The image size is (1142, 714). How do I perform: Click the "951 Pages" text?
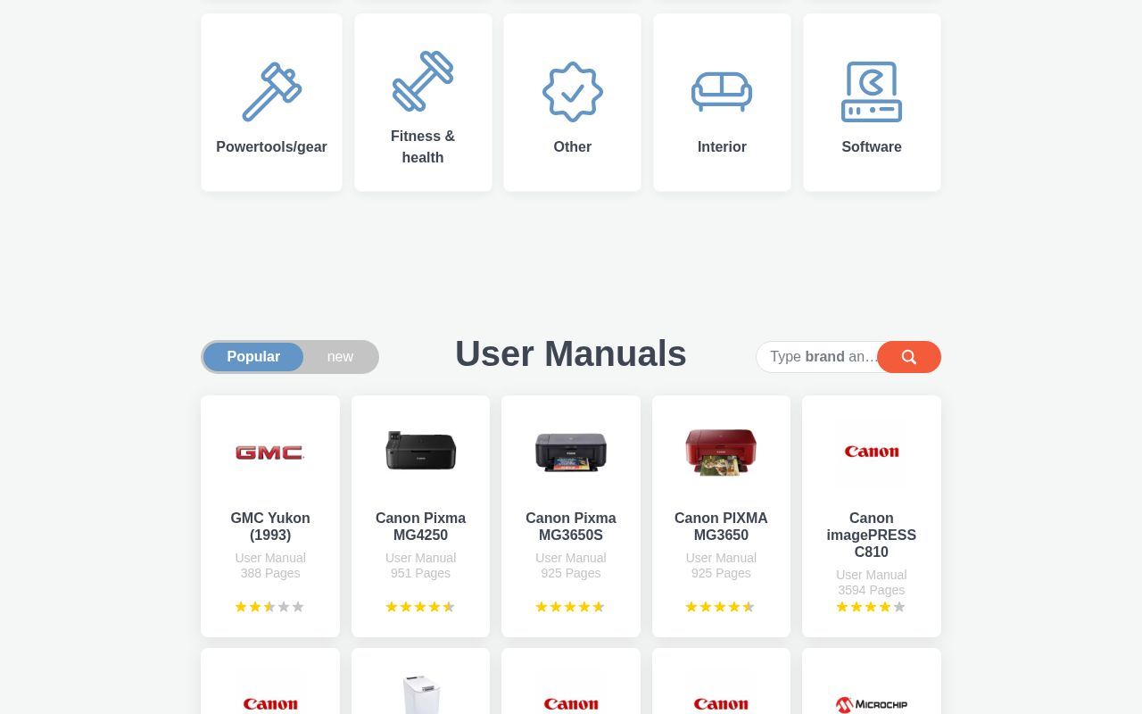click(x=420, y=573)
